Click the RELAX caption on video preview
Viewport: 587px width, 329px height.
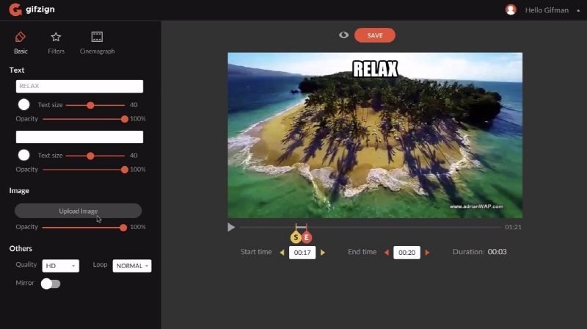(x=375, y=69)
